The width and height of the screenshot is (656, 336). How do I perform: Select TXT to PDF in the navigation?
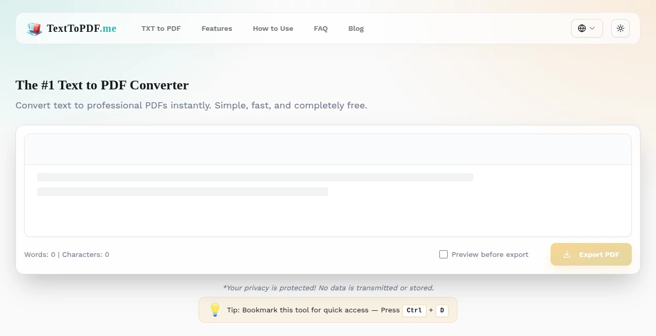pos(161,28)
